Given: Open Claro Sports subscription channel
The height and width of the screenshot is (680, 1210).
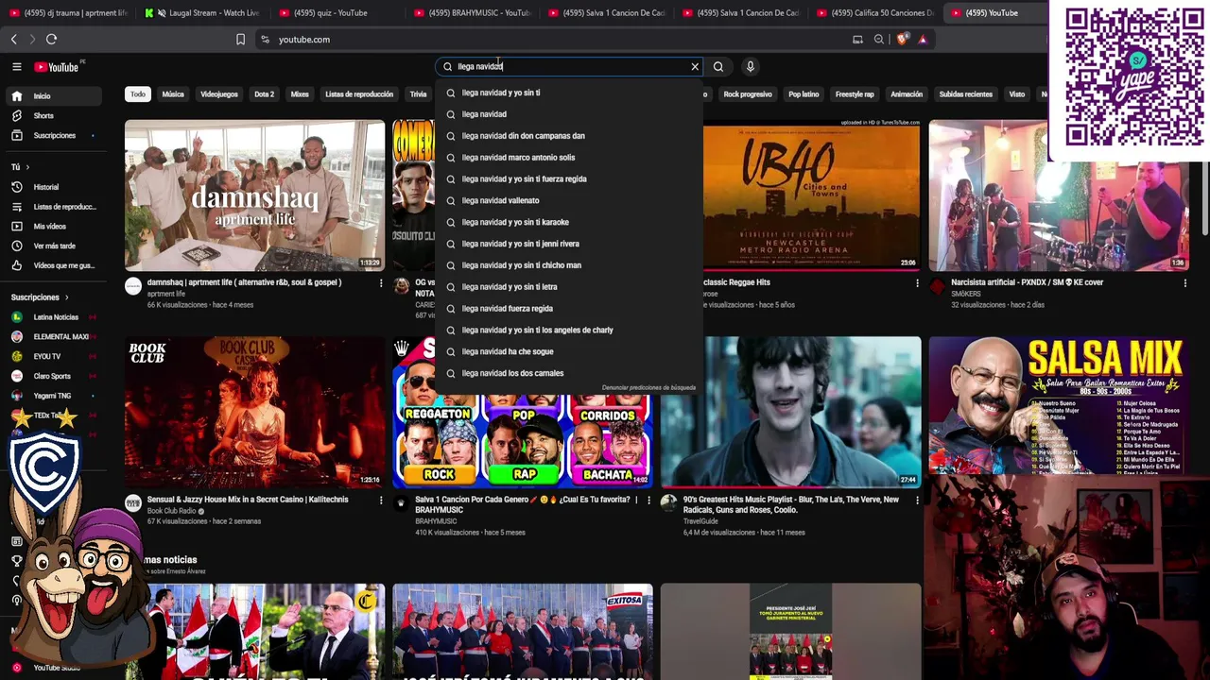Looking at the screenshot, I should click(x=53, y=376).
